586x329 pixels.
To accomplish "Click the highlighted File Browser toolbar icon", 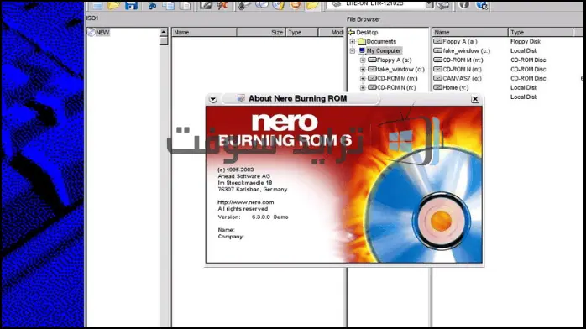I will pos(312,5).
